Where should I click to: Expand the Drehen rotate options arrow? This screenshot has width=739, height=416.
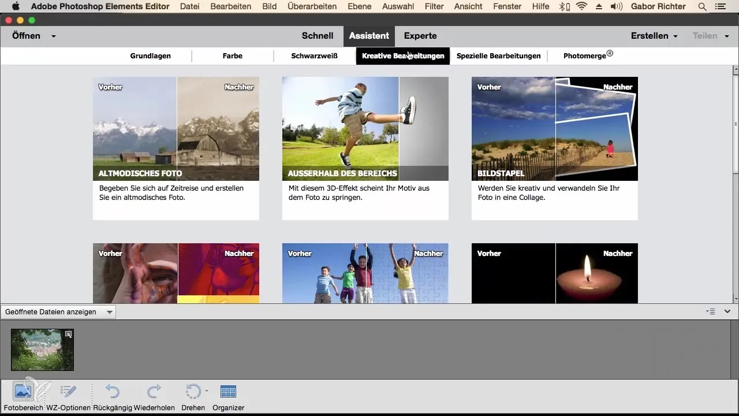tap(206, 390)
